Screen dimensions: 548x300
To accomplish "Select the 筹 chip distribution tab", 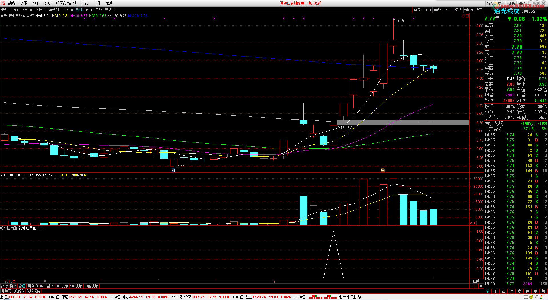I will tap(543, 291).
